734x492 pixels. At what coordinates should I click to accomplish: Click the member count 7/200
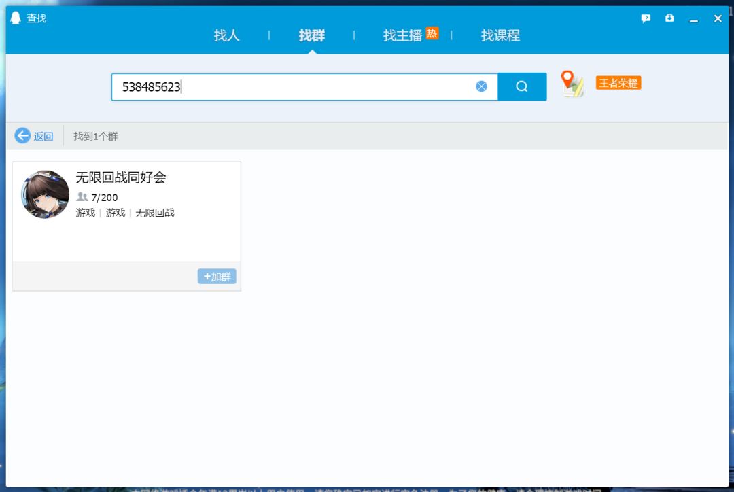coord(105,198)
